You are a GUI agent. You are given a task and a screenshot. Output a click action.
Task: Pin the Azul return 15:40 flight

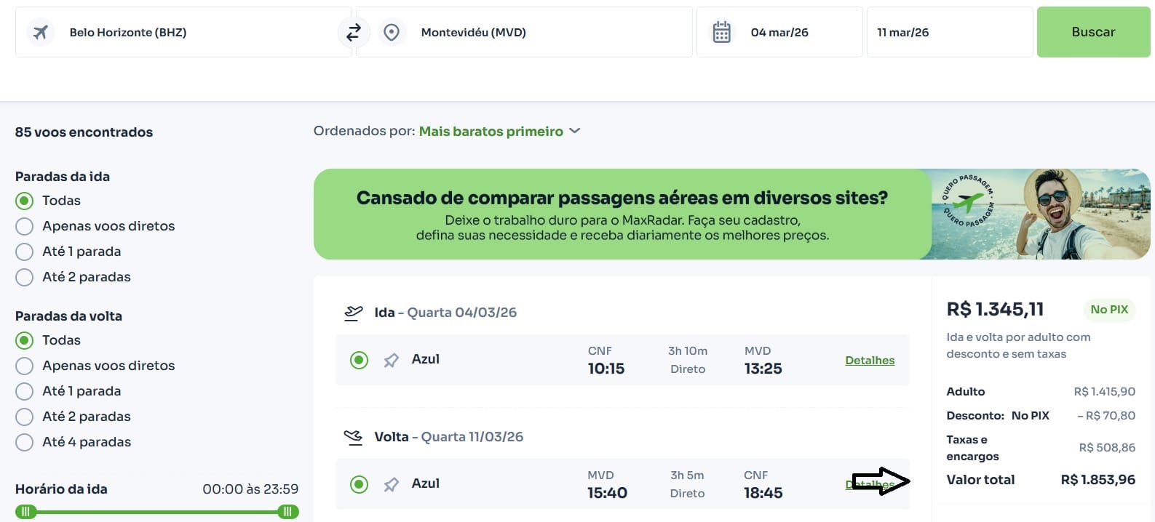[392, 484]
